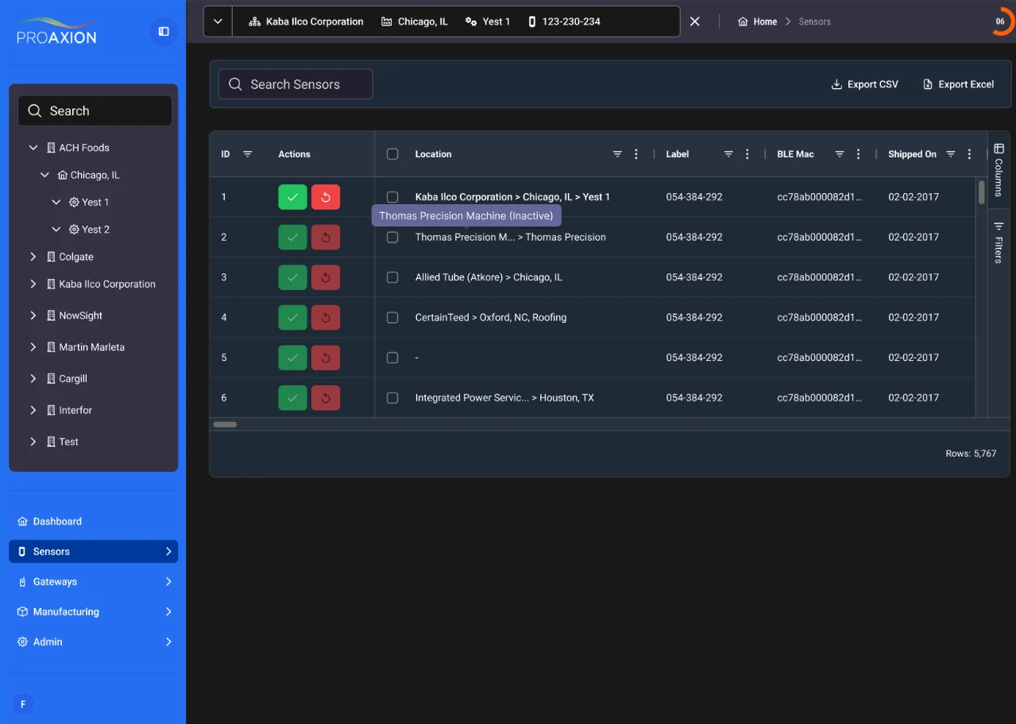Click the F user avatar

click(23, 704)
